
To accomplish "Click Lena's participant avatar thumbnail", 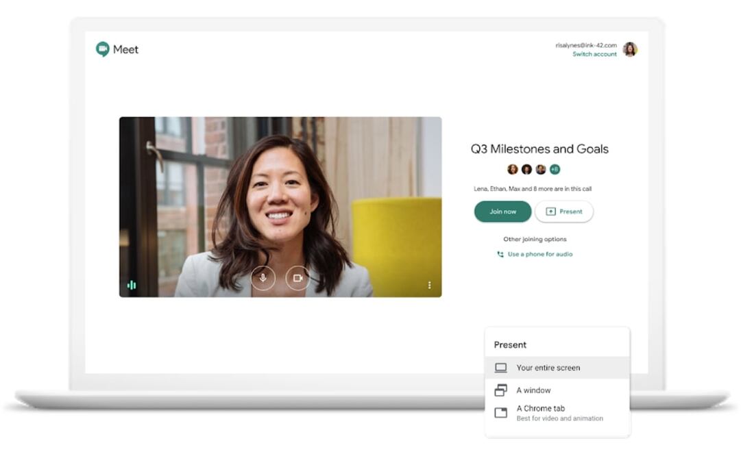I will (512, 169).
